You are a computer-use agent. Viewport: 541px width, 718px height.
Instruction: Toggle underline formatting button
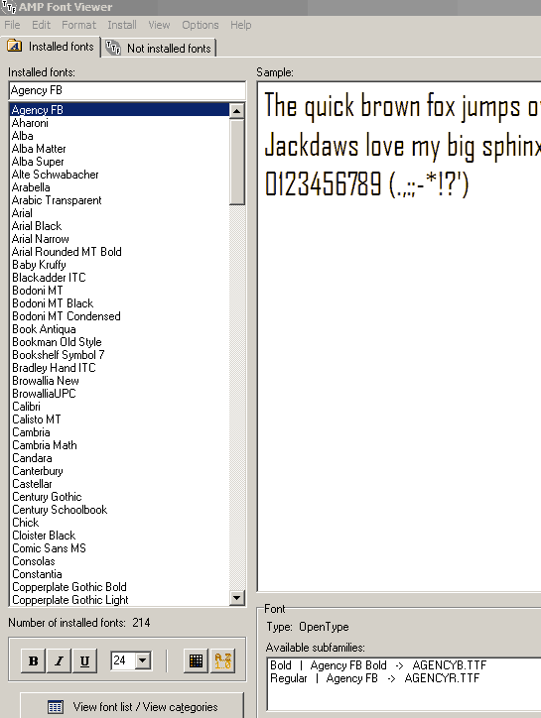tap(84, 660)
